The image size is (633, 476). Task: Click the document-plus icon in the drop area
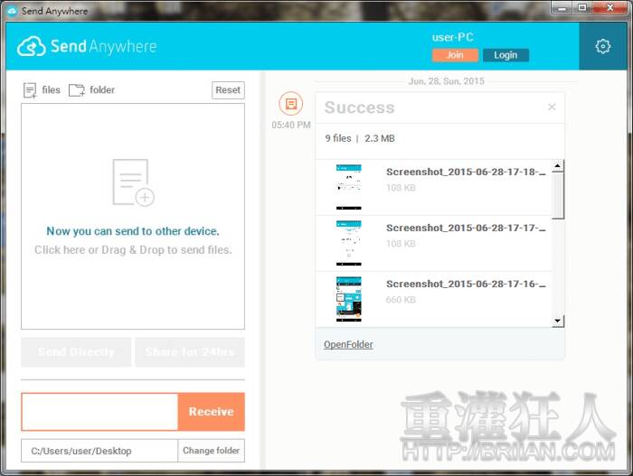coord(133,182)
